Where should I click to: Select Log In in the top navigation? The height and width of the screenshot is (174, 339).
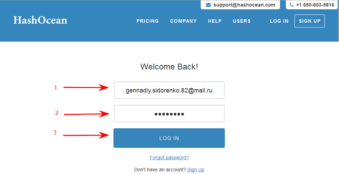coord(279,21)
